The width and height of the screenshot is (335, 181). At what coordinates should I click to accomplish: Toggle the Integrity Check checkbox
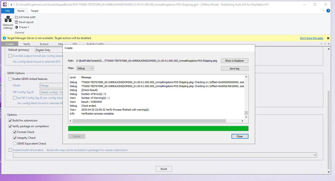[x=15, y=138]
